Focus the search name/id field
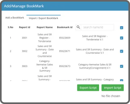Viewport: 130px width, 104px height. [x=97, y=27]
